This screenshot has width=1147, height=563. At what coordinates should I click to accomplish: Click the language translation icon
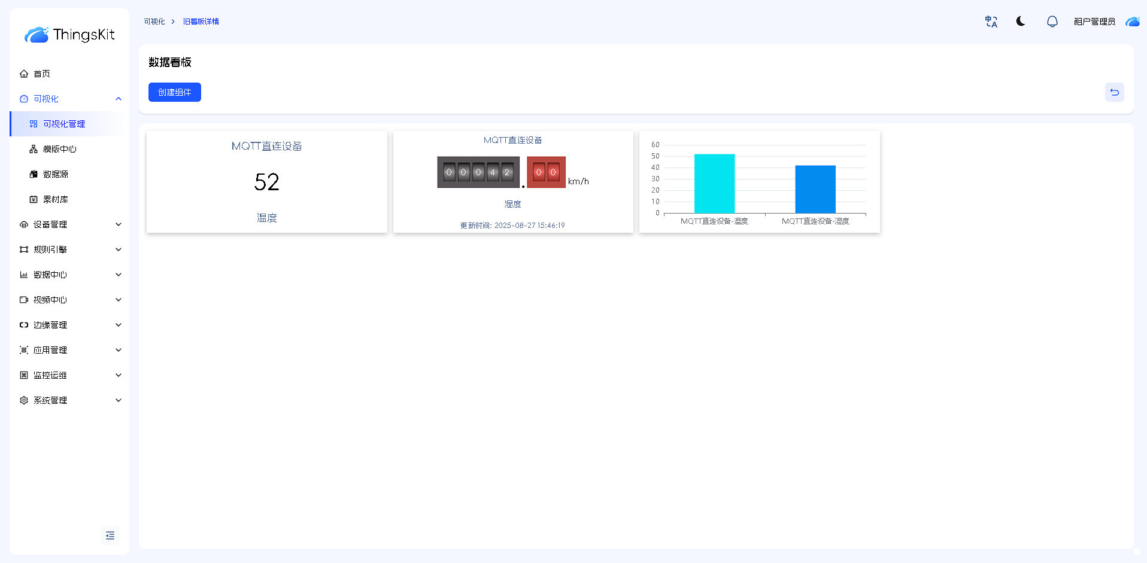[x=991, y=22]
